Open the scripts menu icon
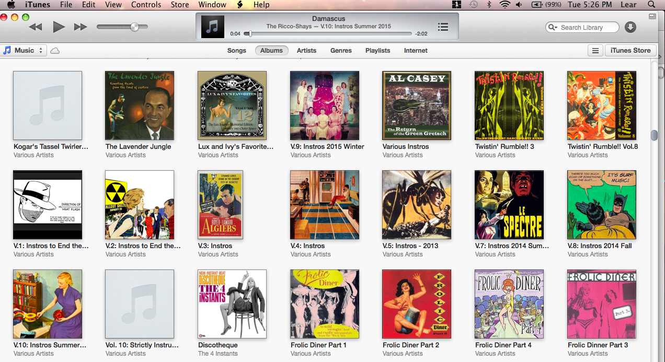 (x=240, y=5)
